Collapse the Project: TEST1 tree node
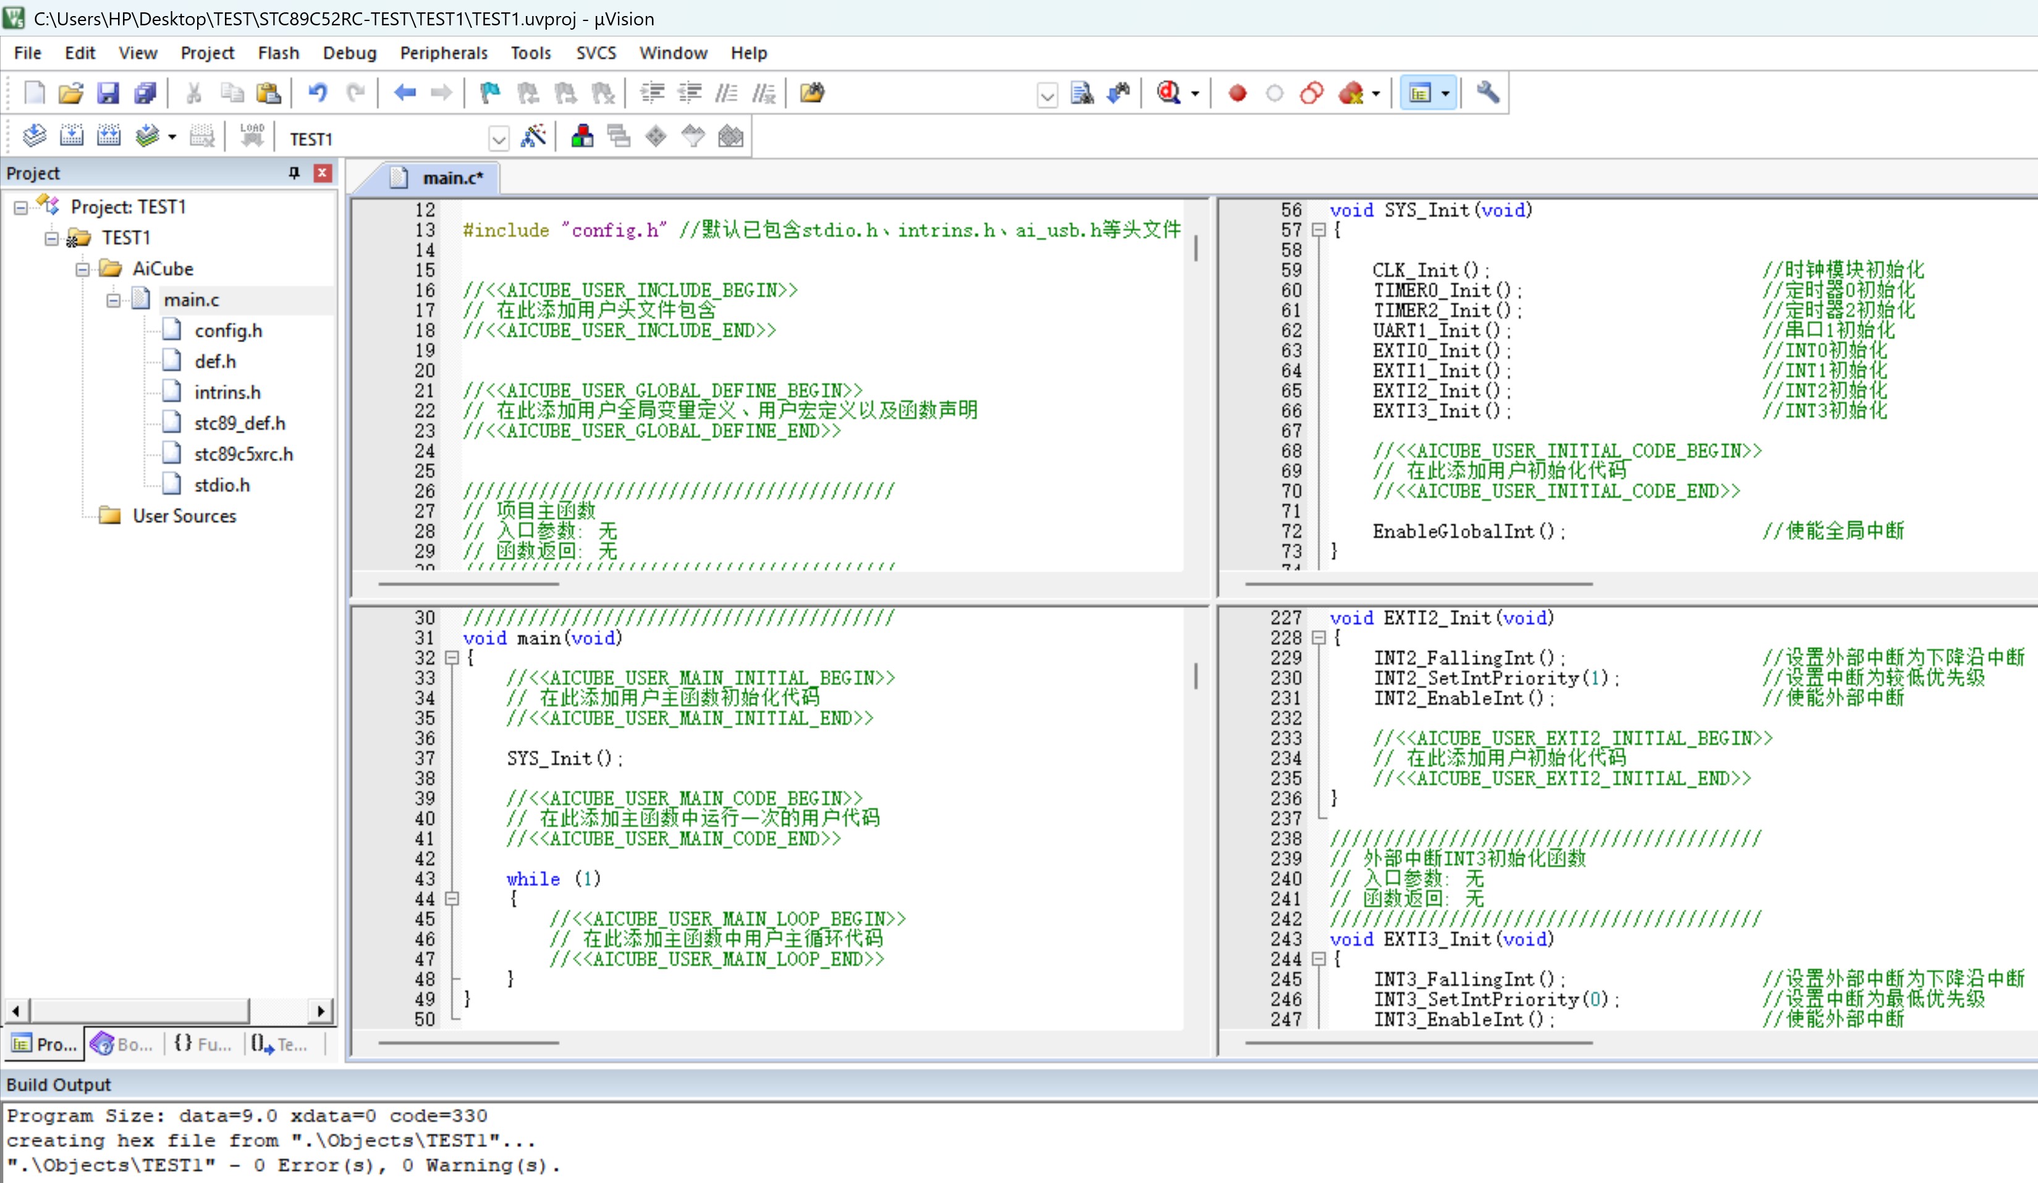Screen dimensions: 2038x1183 21,208
